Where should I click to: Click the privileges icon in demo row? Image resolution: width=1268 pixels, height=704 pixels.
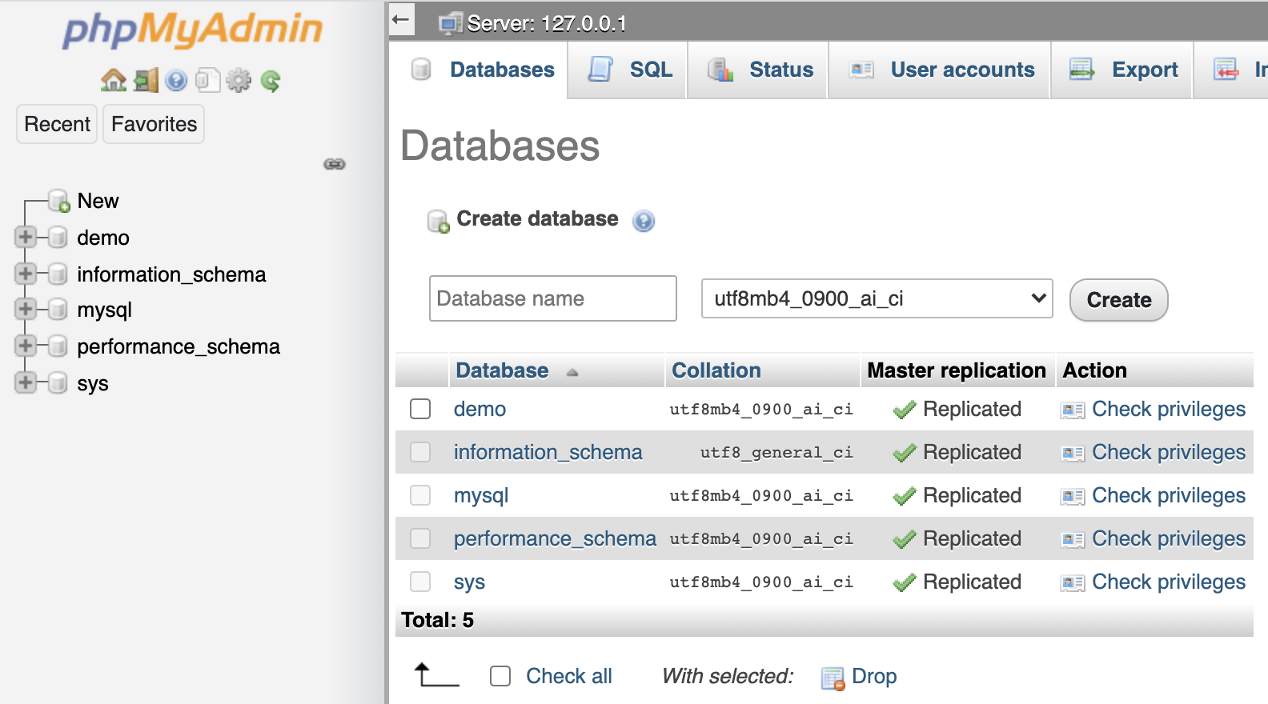(x=1073, y=410)
